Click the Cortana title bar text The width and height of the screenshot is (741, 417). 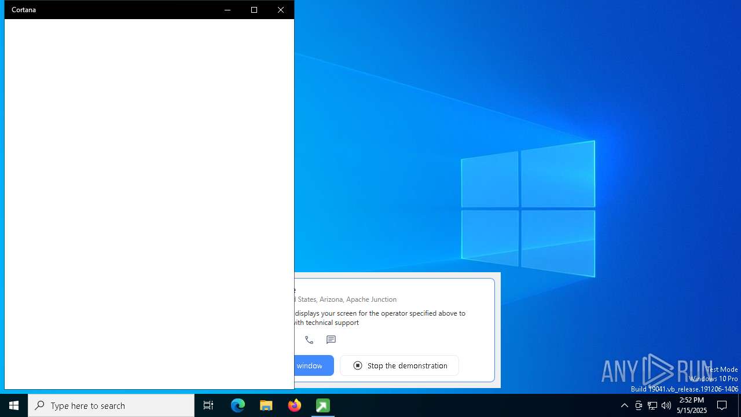pos(24,10)
